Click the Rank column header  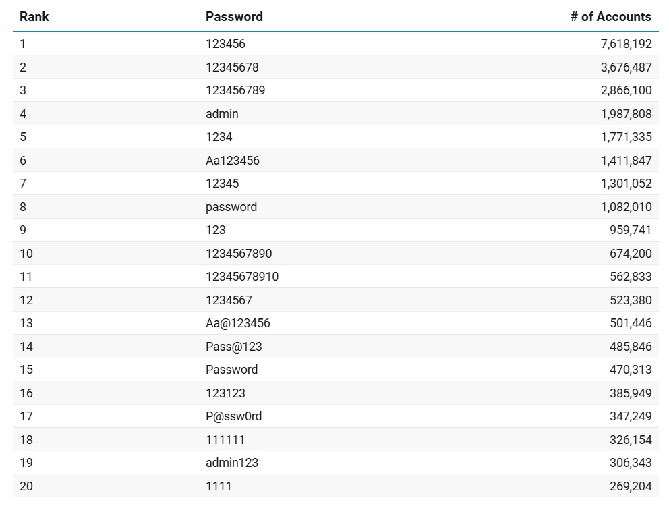[34, 17]
